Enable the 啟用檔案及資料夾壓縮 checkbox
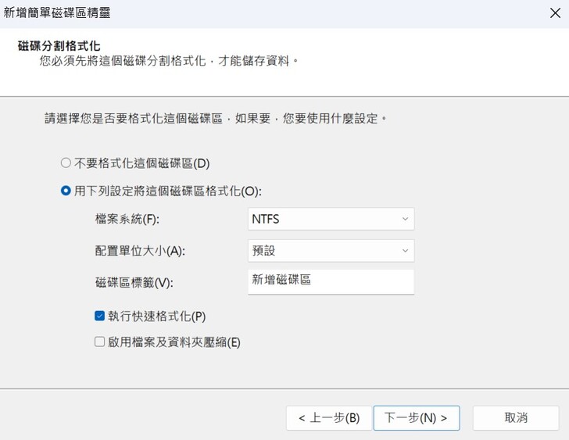Image resolution: width=569 pixels, height=440 pixels. tap(99, 342)
